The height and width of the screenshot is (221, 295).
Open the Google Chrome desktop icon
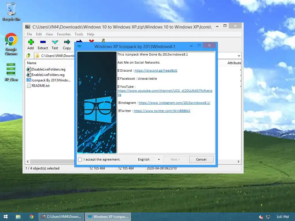click(x=11, y=44)
